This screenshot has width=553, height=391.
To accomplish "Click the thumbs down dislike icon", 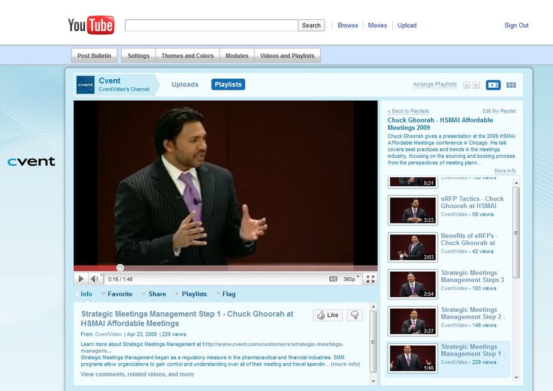I will tap(355, 315).
